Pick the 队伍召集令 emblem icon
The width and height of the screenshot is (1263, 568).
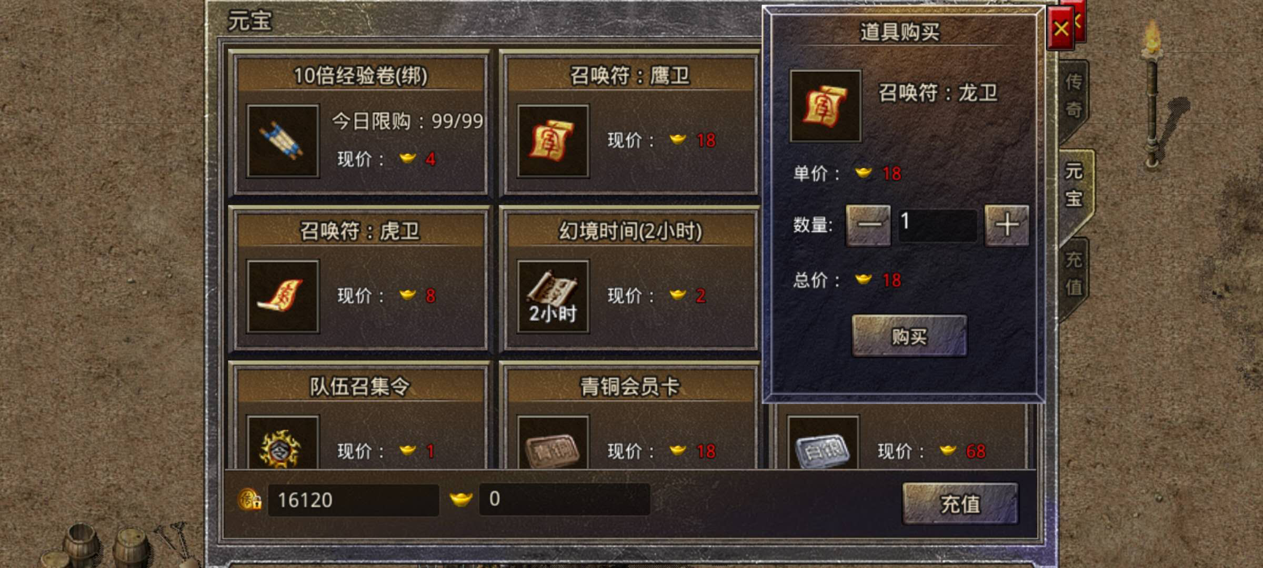click(x=283, y=443)
